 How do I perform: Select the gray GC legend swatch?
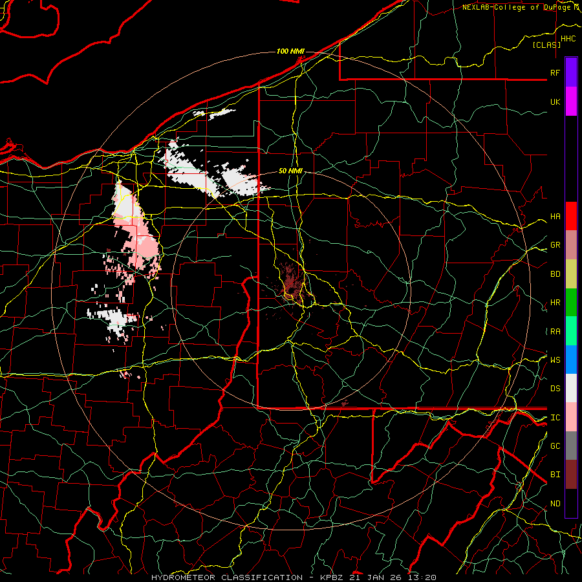click(x=571, y=446)
